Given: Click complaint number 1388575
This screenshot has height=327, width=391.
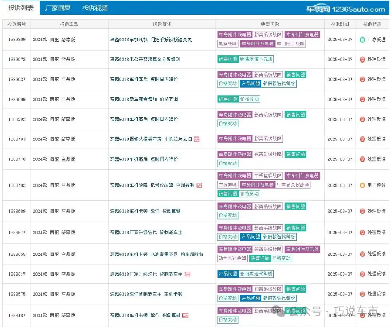Looking at the screenshot, I should click(x=16, y=294).
